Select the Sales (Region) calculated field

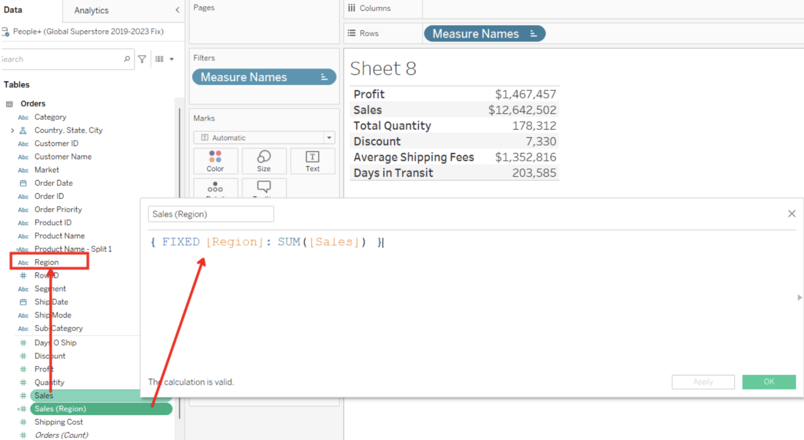click(x=60, y=409)
